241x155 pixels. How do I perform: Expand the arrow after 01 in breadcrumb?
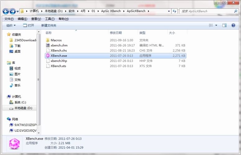click(x=98, y=11)
